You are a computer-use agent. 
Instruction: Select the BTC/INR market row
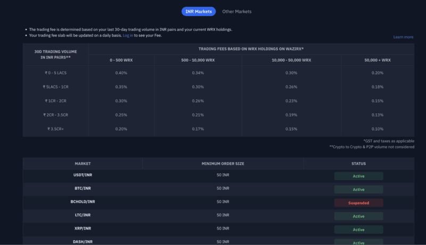coord(218,189)
